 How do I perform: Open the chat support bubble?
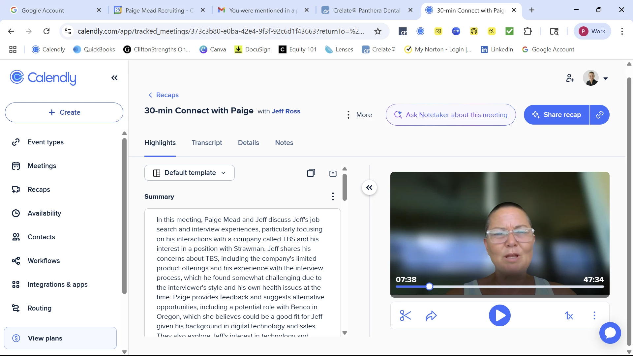[610, 333]
